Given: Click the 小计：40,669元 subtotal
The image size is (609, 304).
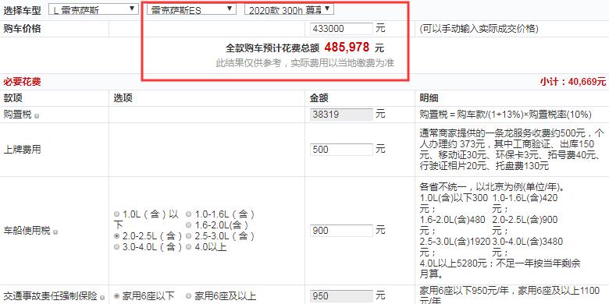Looking at the screenshot, I should pyautogui.click(x=572, y=82).
